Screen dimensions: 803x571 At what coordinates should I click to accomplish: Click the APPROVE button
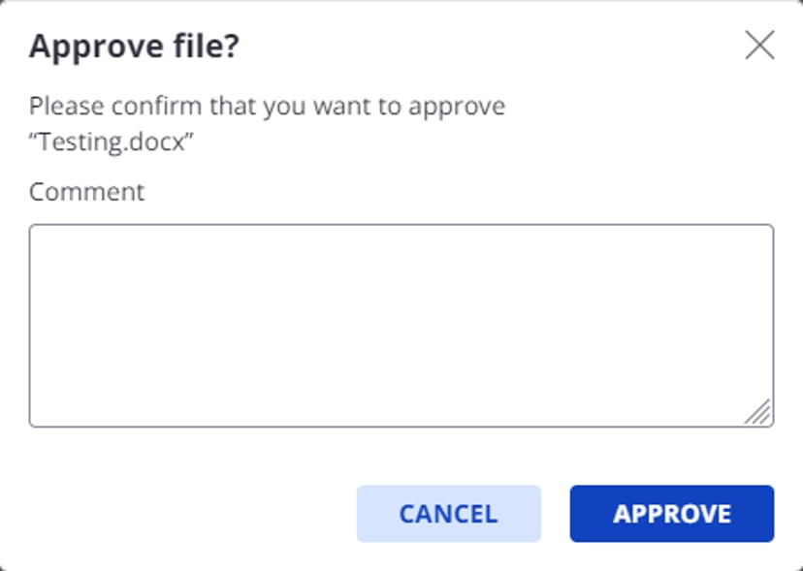pos(672,514)
